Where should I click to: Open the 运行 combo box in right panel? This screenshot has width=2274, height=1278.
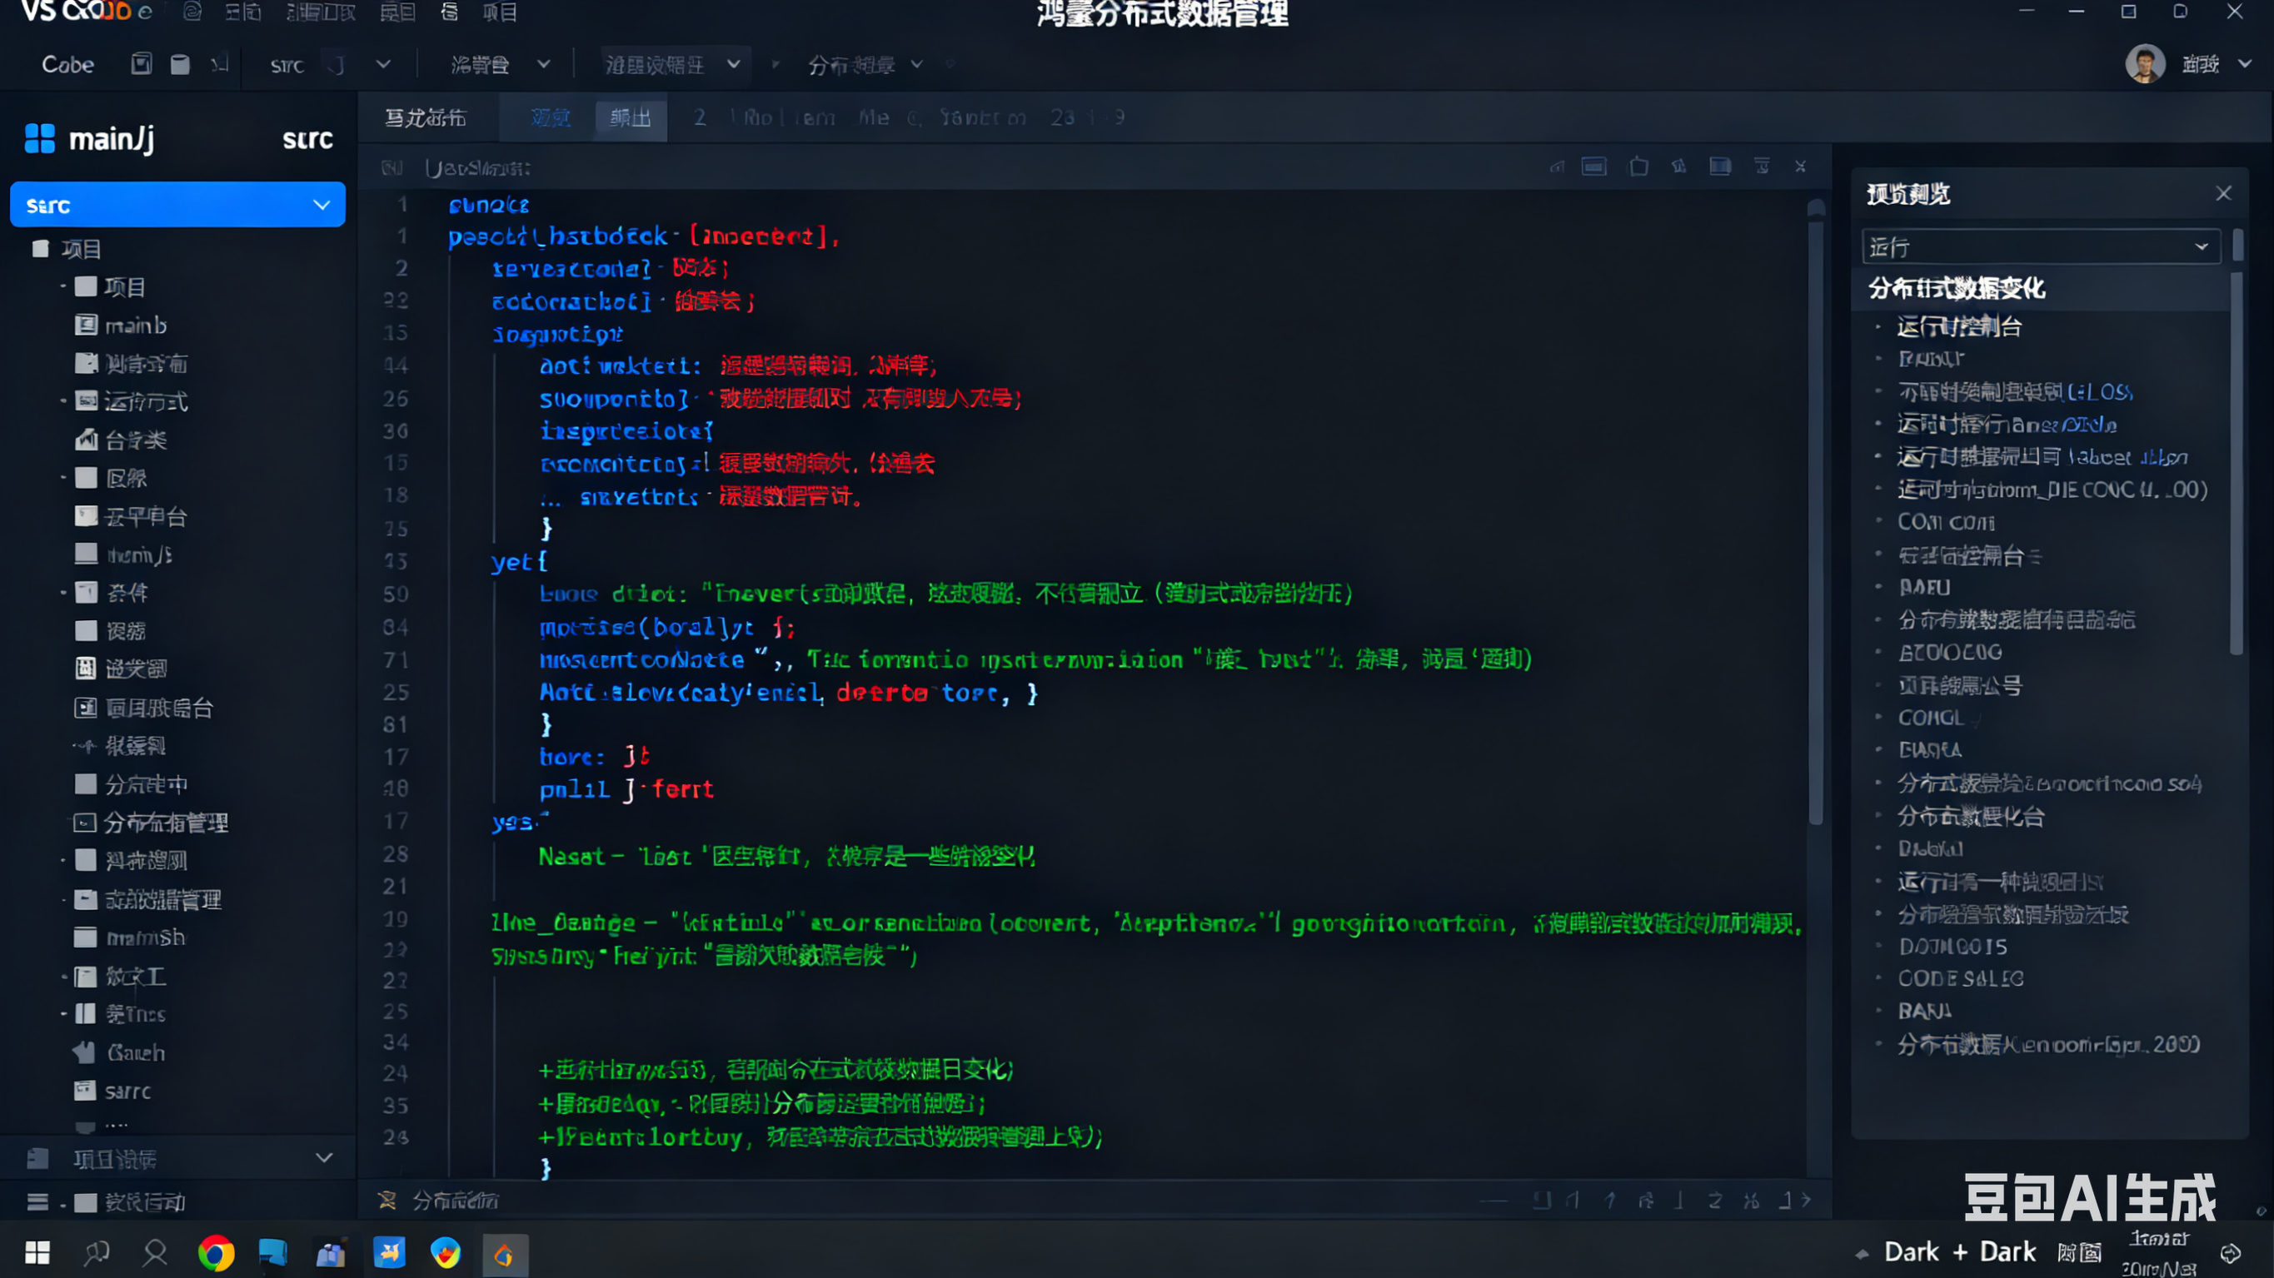click(2041, 247)
